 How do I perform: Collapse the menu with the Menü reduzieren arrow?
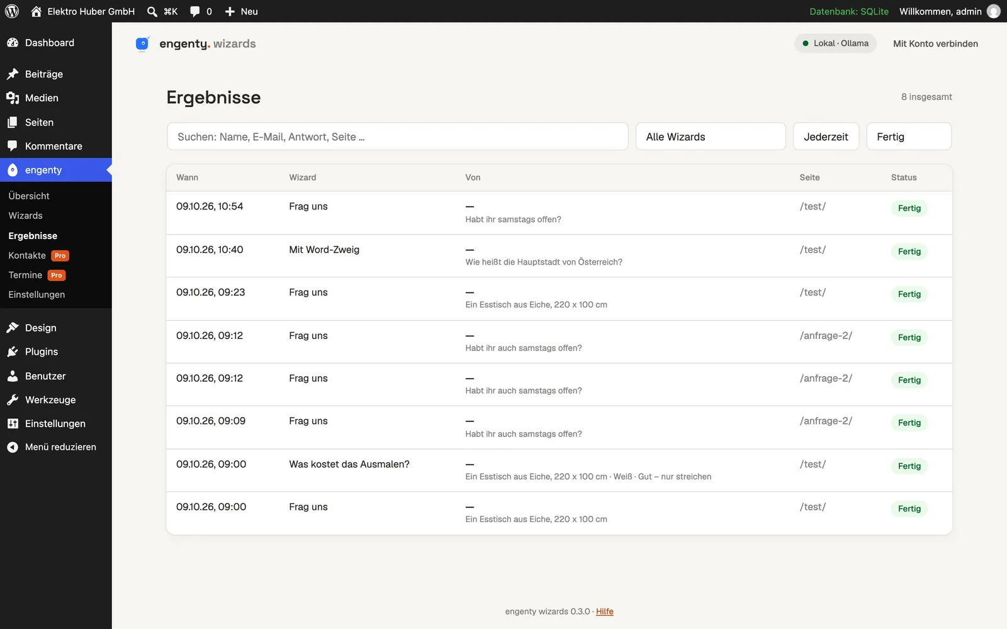[x=13, y=447]
